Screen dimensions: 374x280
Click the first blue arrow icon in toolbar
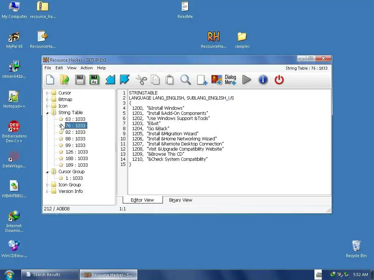click(x=110, y=79)
